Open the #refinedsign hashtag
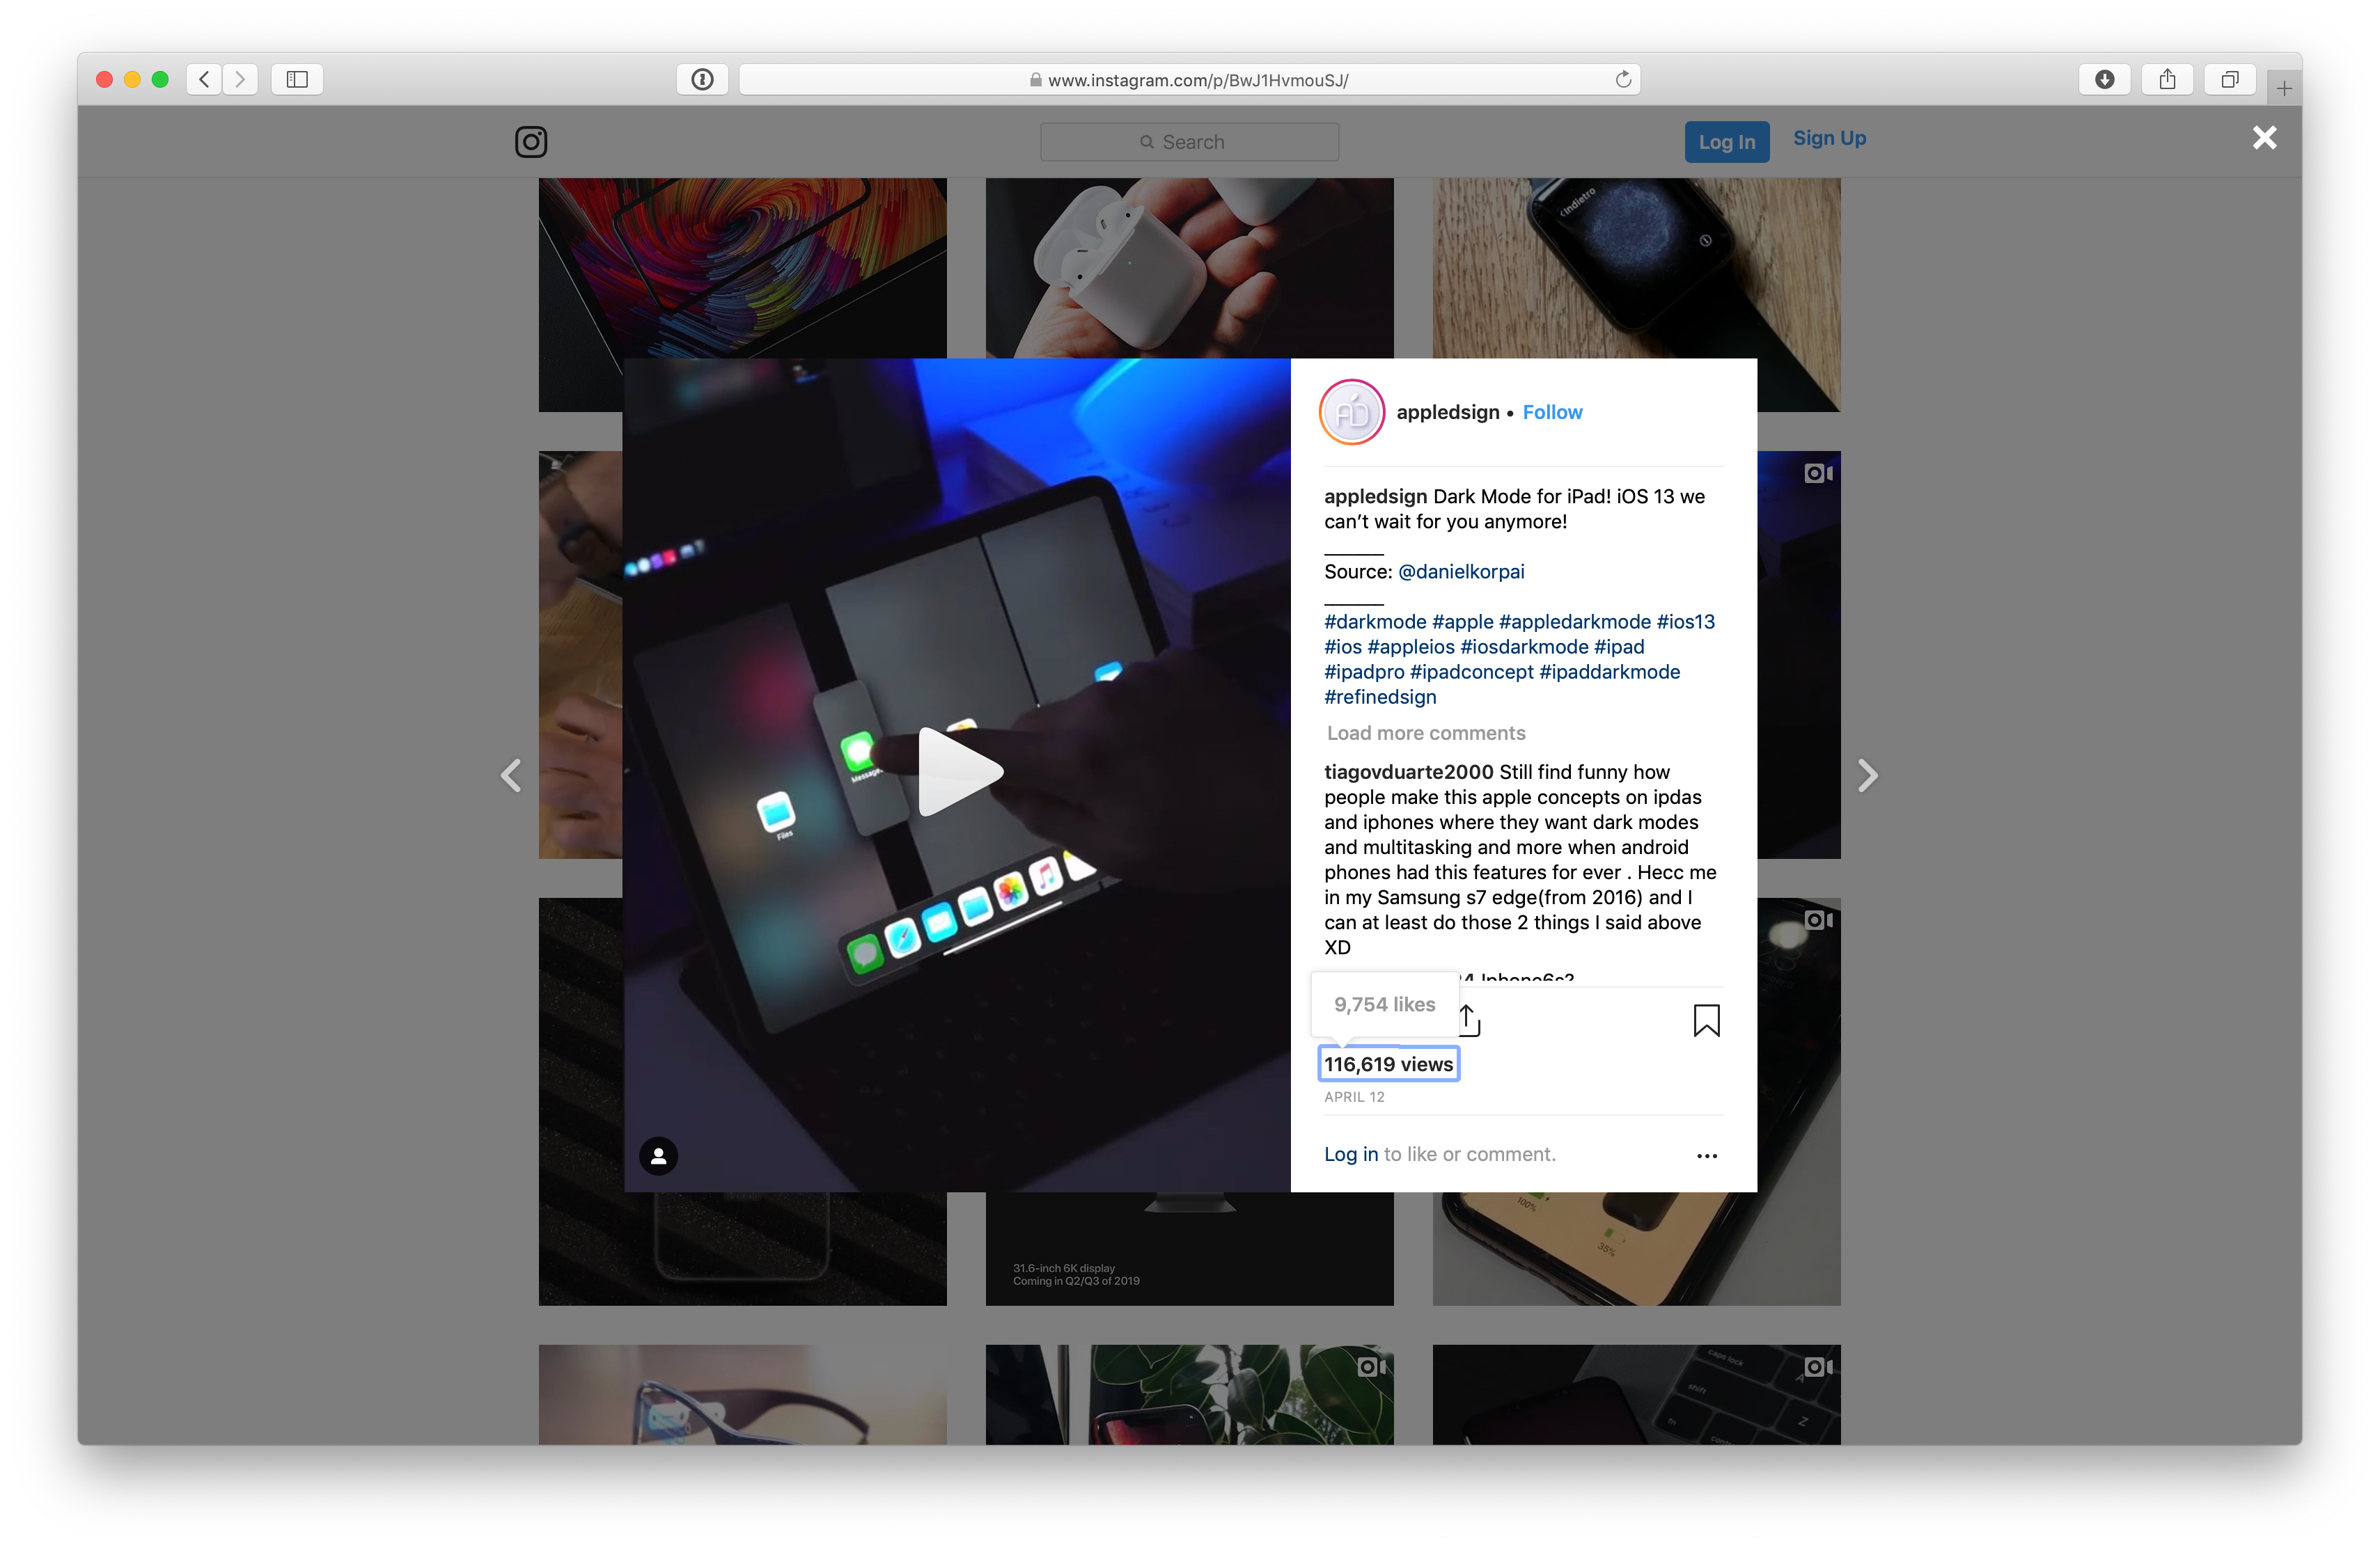 pyautogui.click(x=1380, y=697)
